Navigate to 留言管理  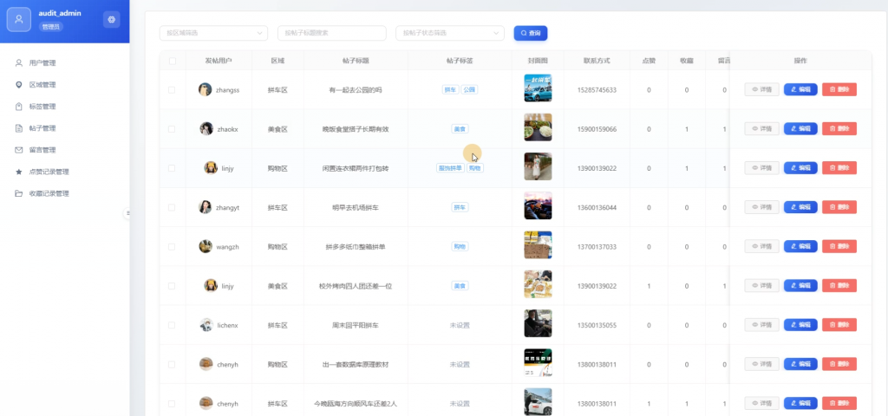[x=42, y=150]
